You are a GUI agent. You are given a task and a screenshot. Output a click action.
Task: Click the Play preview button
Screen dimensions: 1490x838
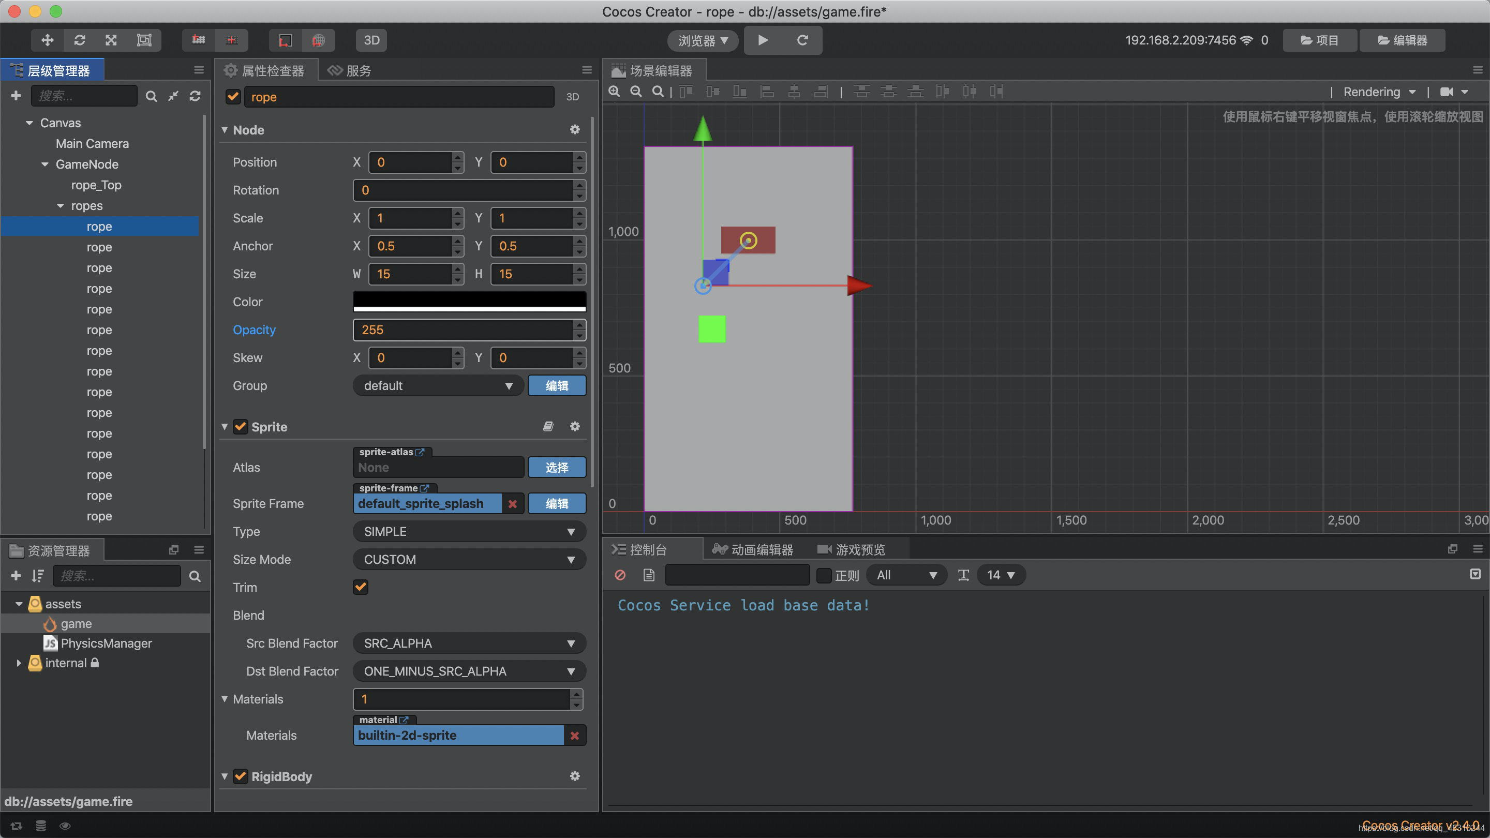[x=763, y=40]
